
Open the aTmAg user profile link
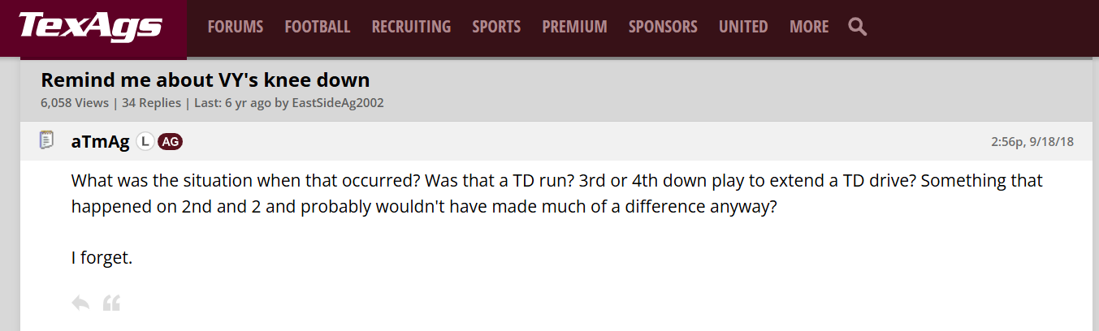(101, 141)
